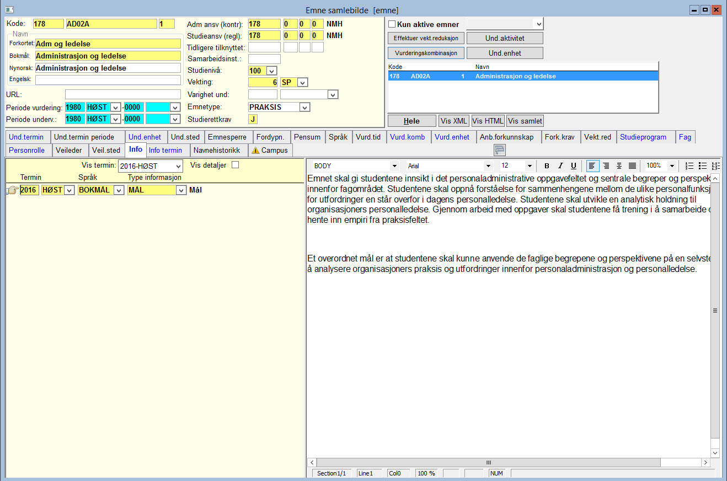Image resolution: width=727 pixels, height=481 pixels.
Task: Select the AD02A row in the Kode/Navn list
Action: tap(523, 76)
